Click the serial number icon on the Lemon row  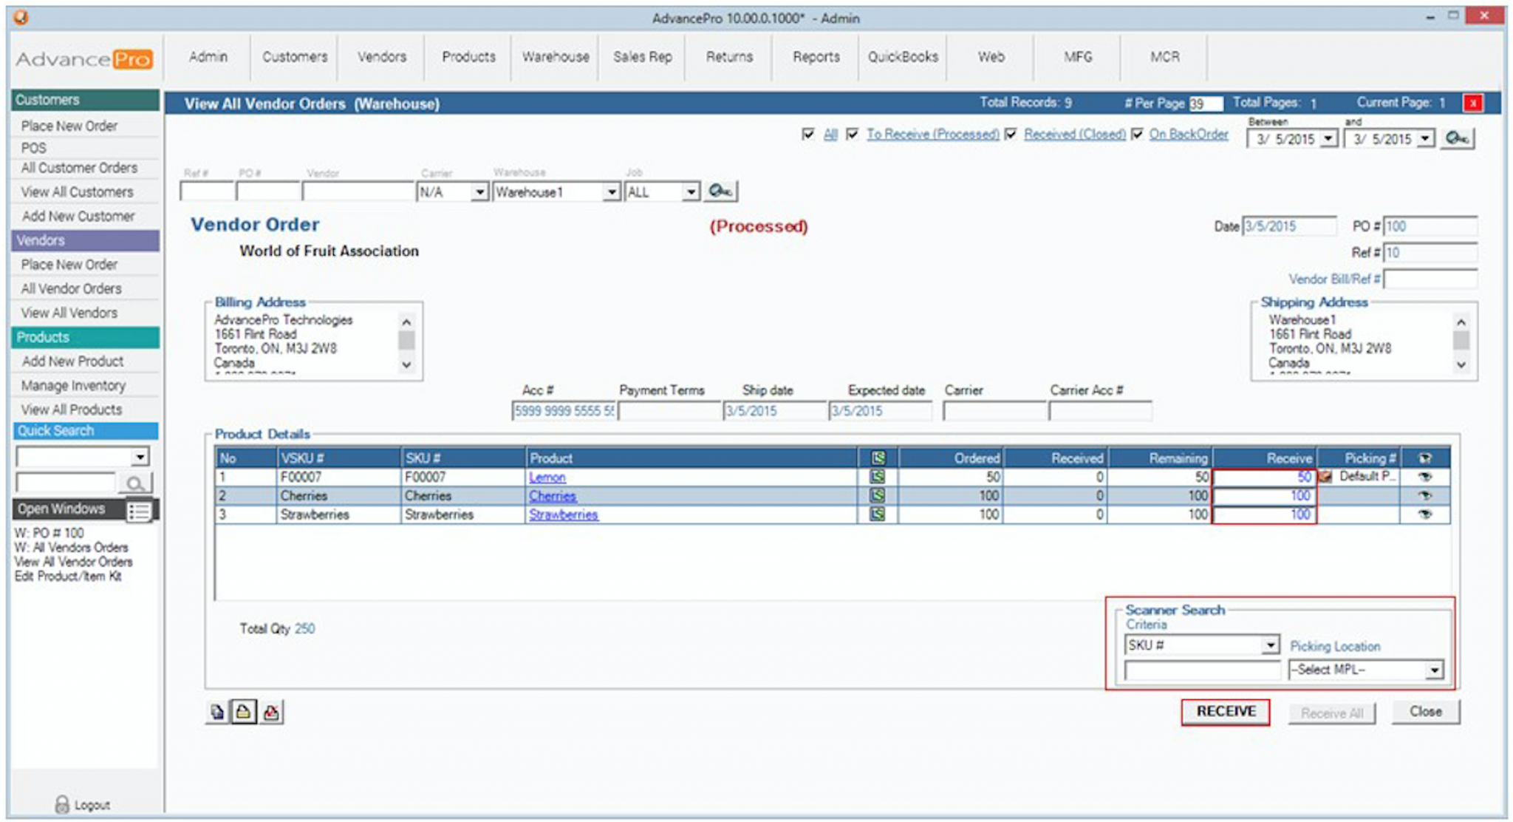877,477
